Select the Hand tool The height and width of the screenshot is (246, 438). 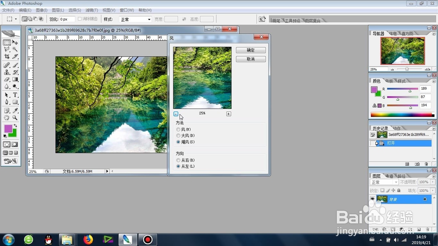click(7, 118)
